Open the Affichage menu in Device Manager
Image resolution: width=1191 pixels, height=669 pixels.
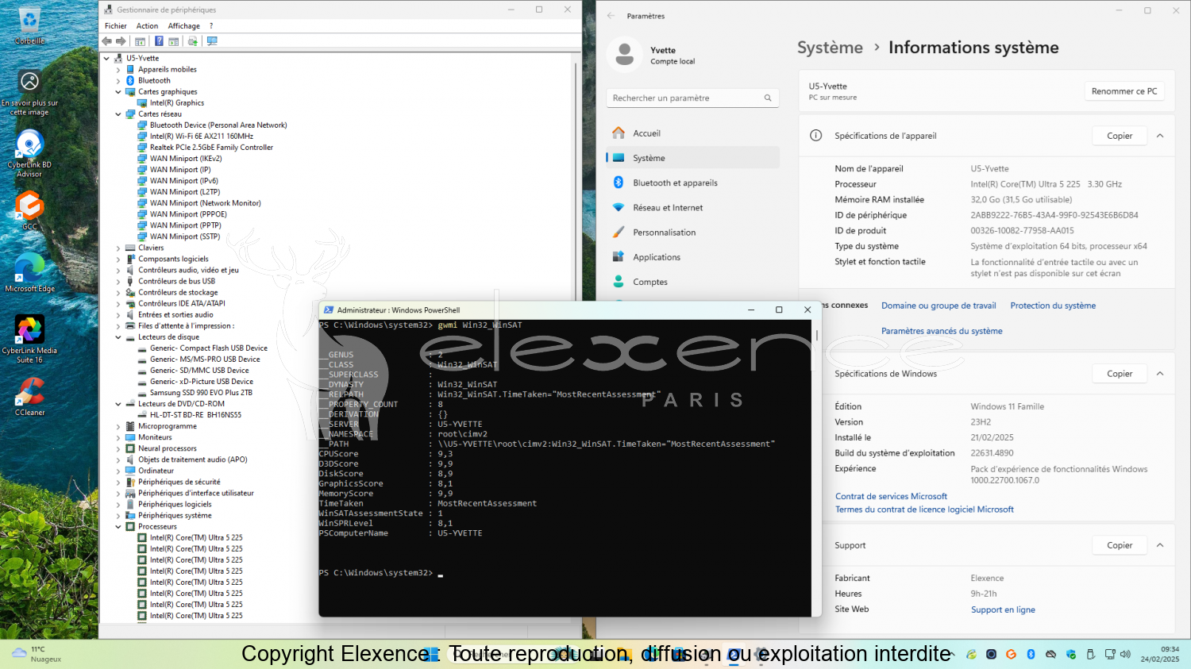(183, 26)
